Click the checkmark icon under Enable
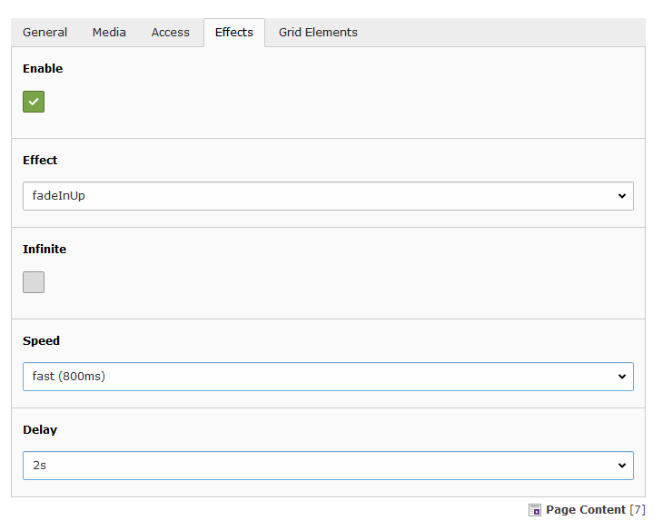The width and height of the screenshot is (653, 530). click(x=34, y=102)
